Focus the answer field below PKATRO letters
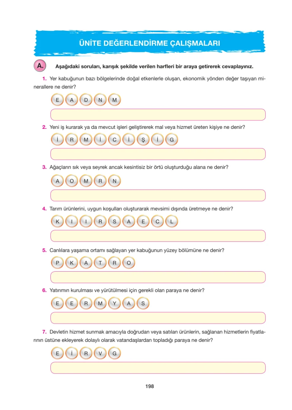The height and width of the screenshot is (410, 292). pos(158,277)
